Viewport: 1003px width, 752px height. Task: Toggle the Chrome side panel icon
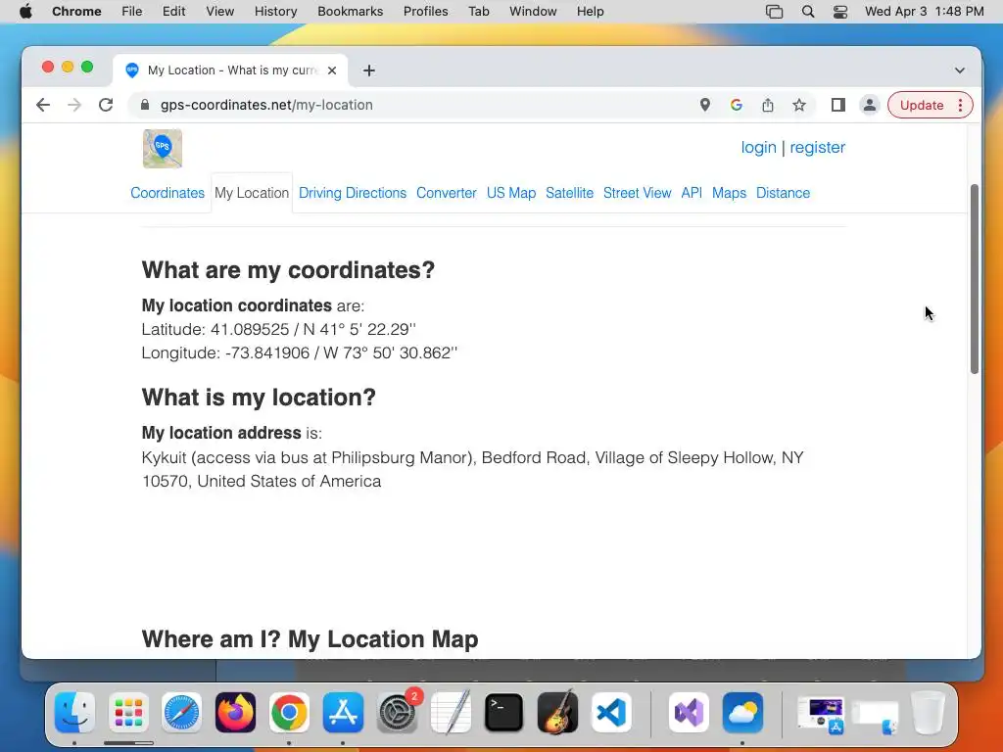pyautogui.click(x=838, y=105)
